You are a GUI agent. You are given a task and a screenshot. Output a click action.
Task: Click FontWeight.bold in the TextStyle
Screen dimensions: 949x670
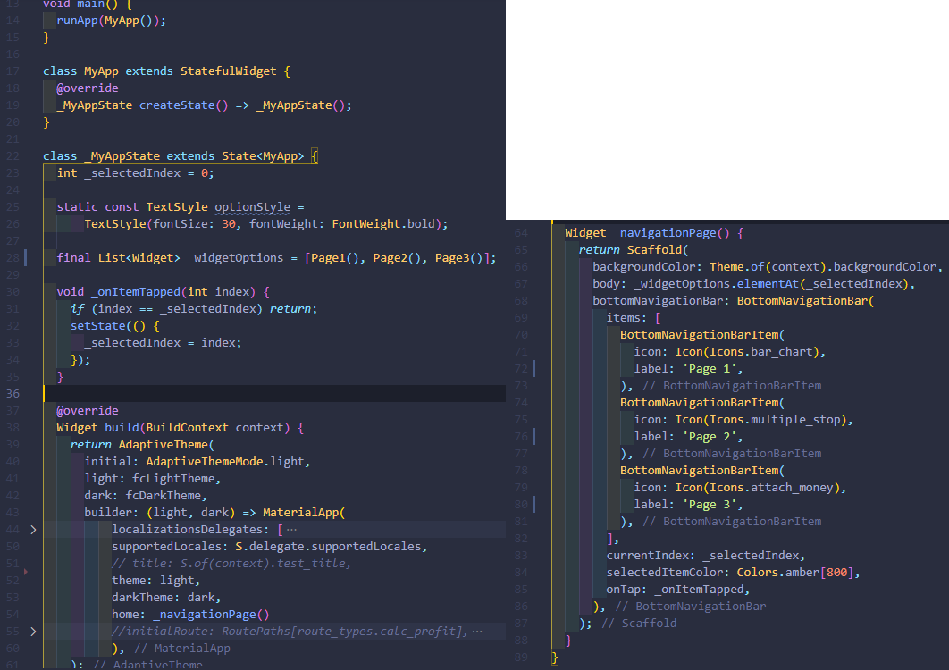[x=383, y=224]
